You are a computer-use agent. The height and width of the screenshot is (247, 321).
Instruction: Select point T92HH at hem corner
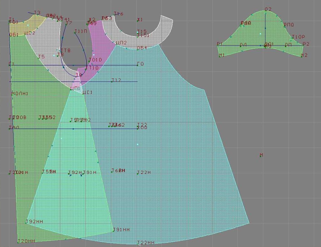[26, 223]
